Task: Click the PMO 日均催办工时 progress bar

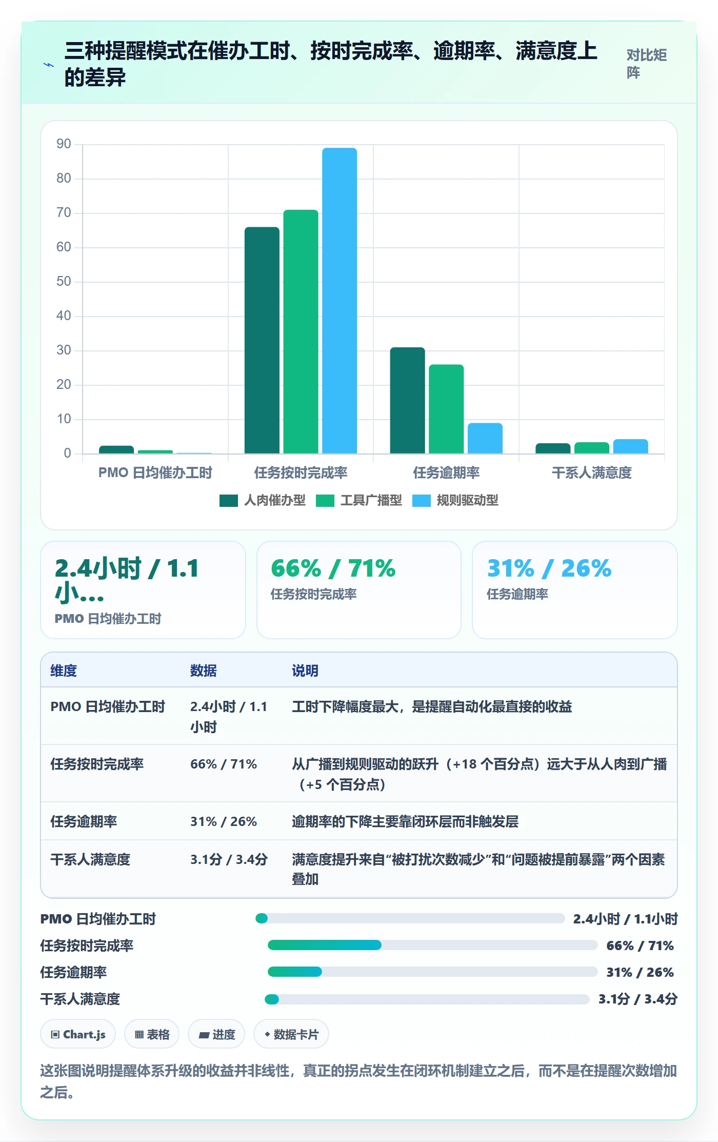Action: coord(410,918)
